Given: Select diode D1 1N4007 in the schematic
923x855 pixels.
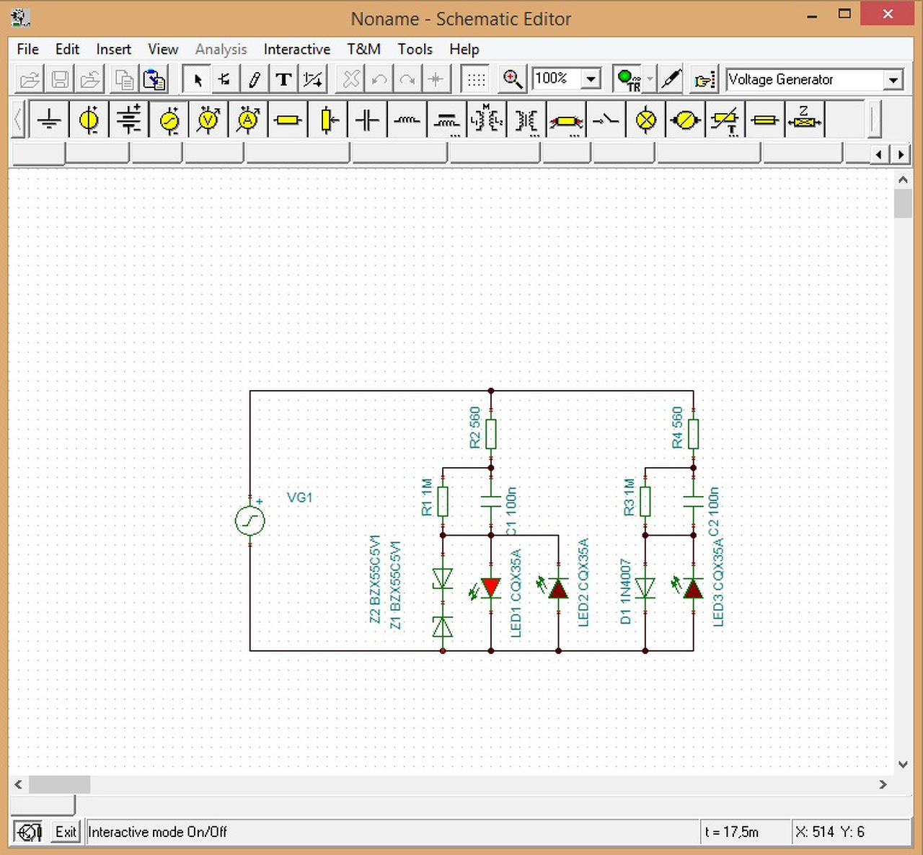Looking at the screenshot, I should [x=645, y=588].
